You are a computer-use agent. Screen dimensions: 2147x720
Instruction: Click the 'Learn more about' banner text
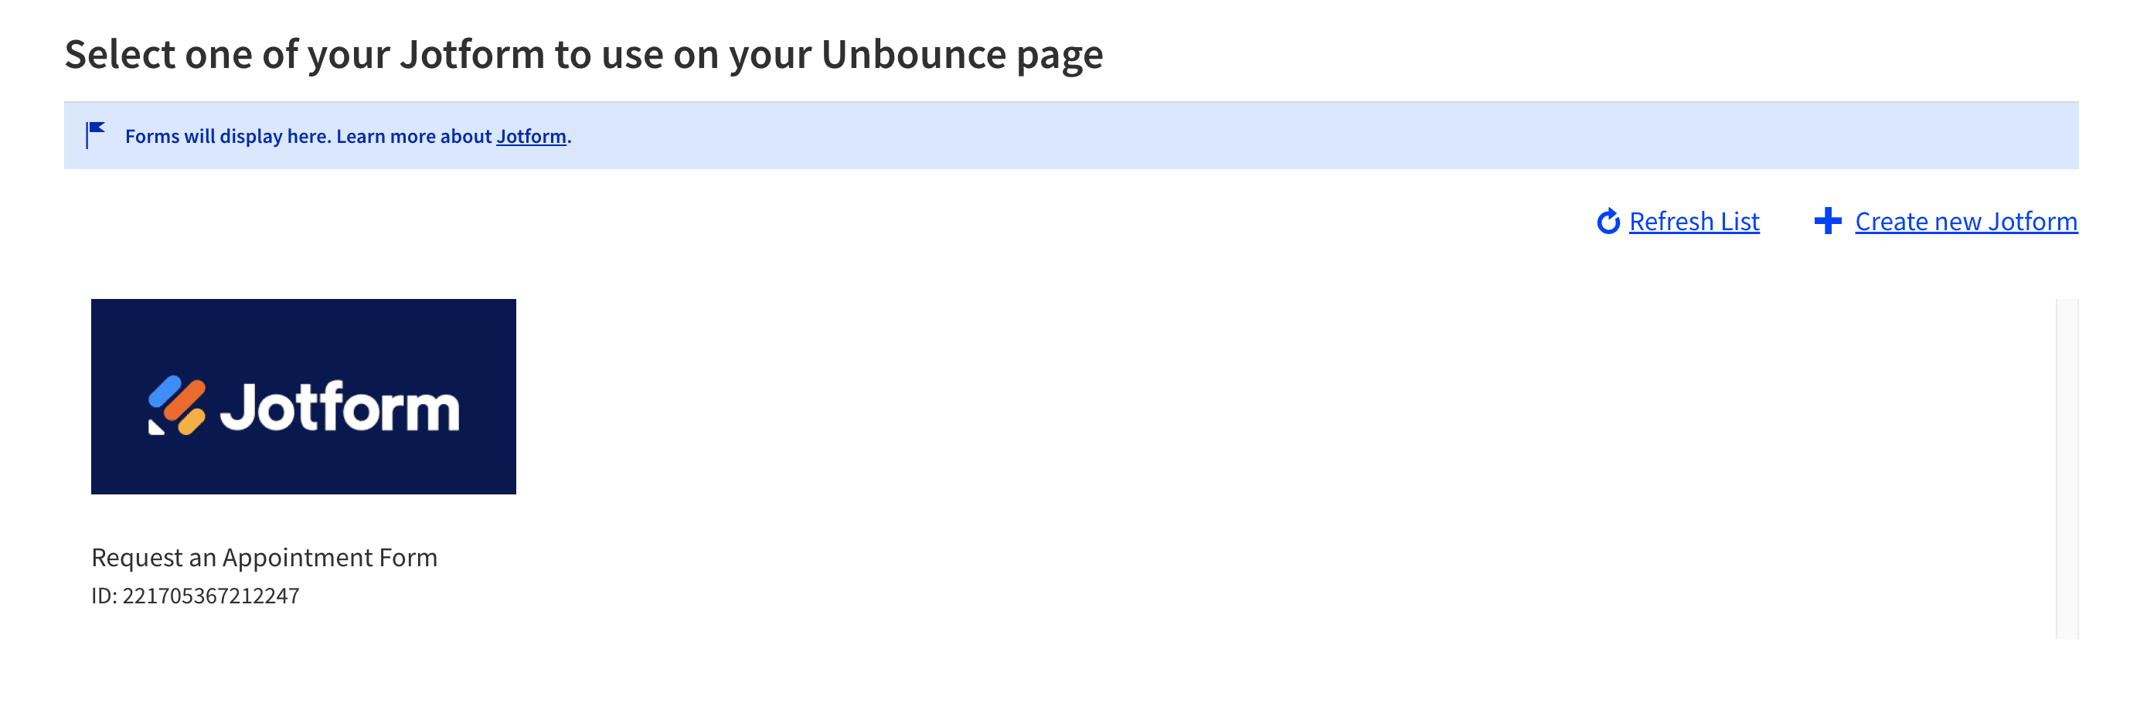[x=413, y=136]
